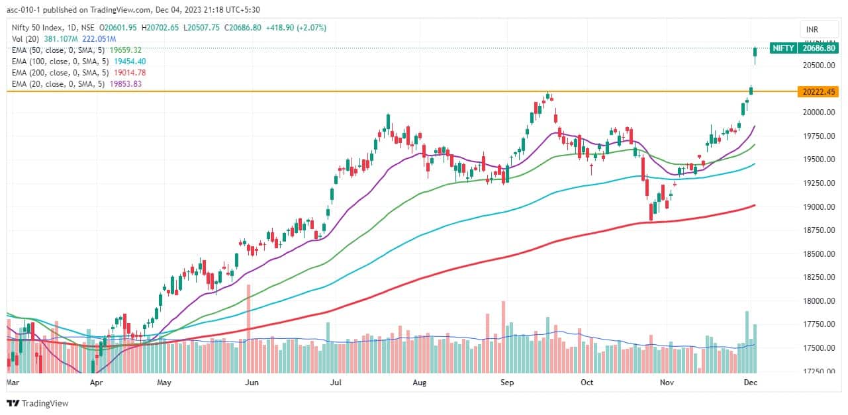Image resolution: width=848 pixels, height=415 pixels.
Task: Select the orange horizontal resistance line
Action: click(397, 92)
